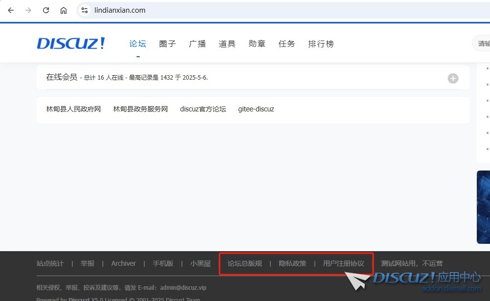The height and width of the screenshot is (301, 490).
Task: Click the browser forward arrow
Action: 28,10
